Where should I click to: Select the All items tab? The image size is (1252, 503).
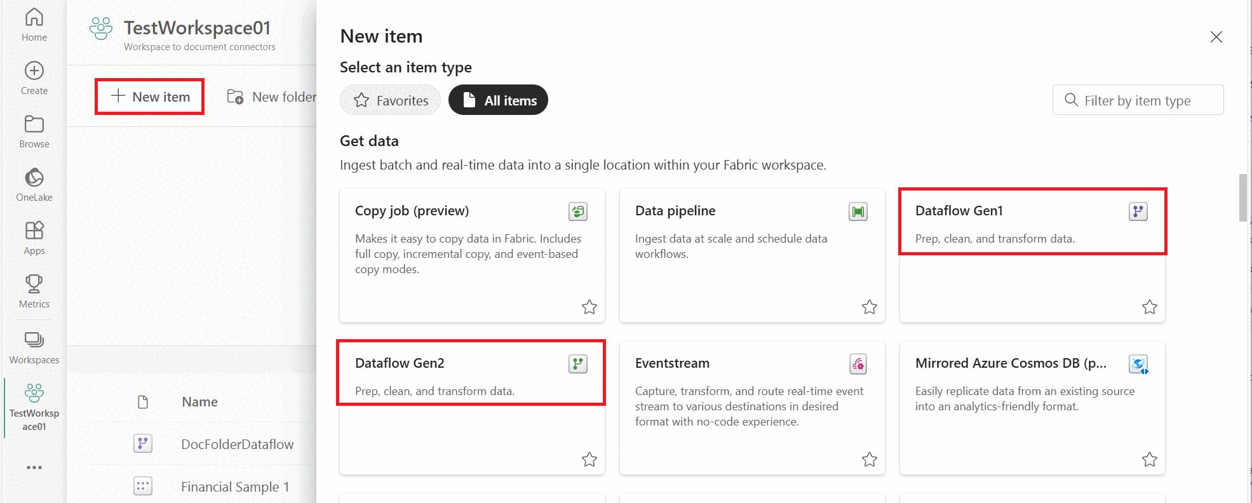[x=498, y=100]
